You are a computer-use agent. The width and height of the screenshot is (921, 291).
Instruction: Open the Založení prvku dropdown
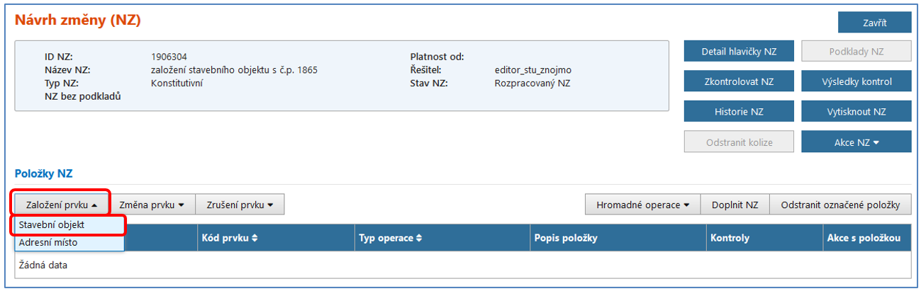62,205
